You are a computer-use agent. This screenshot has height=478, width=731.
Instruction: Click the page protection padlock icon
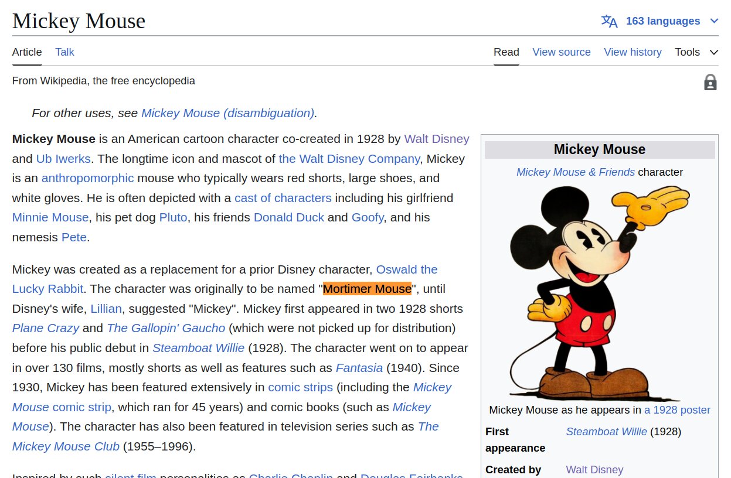[710, 82]
